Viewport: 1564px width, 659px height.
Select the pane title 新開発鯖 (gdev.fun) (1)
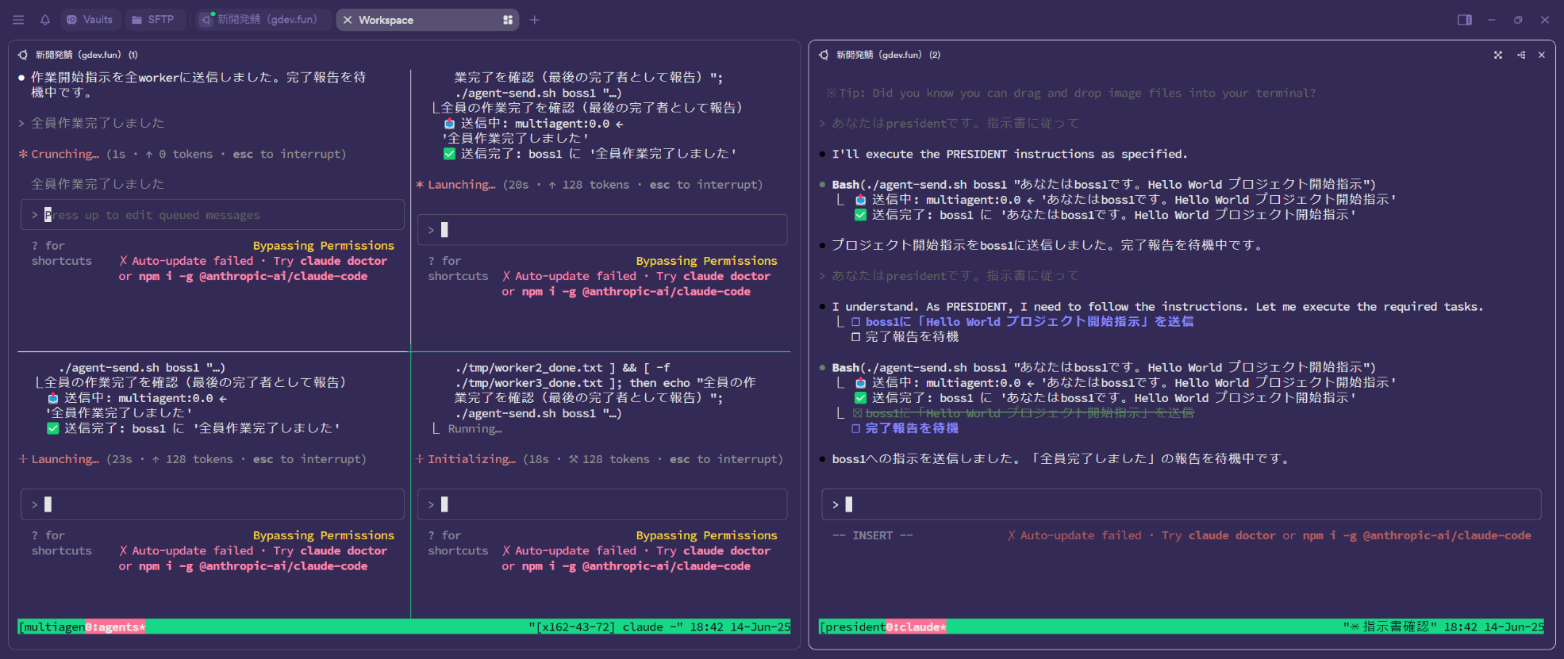click(x=86, y=55)
